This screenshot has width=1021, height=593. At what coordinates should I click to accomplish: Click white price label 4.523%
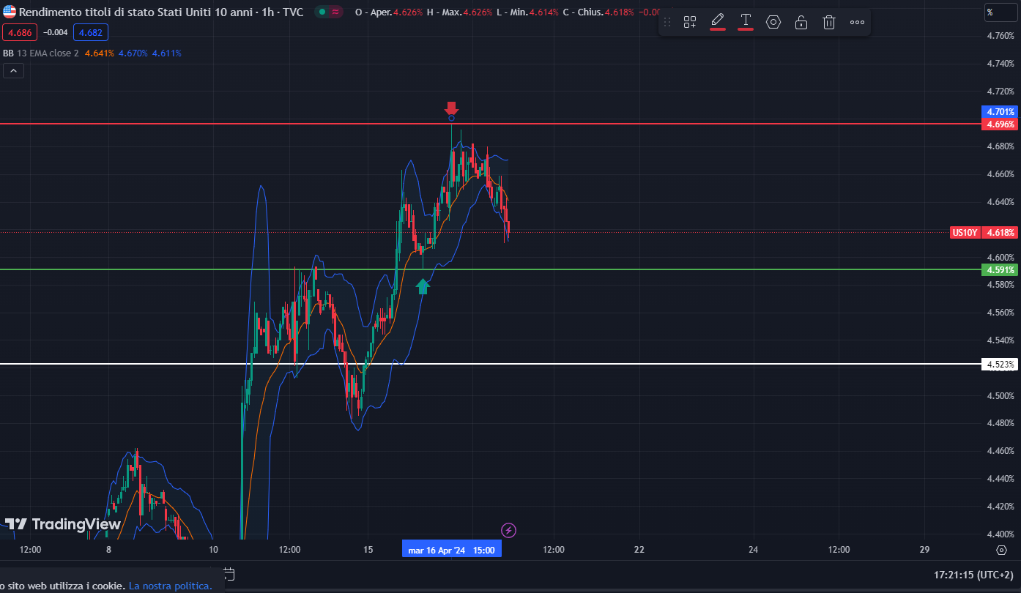pos(999,364)
